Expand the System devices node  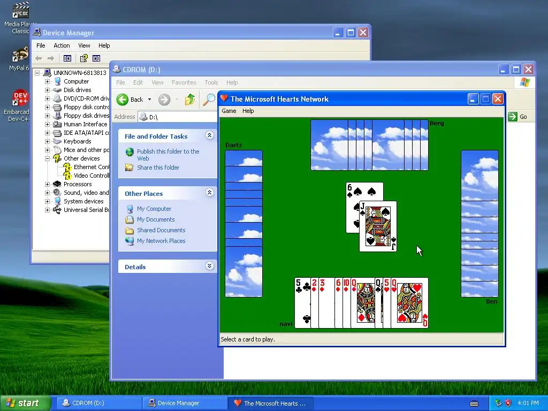pyautogui.click(x=47, y=201)
